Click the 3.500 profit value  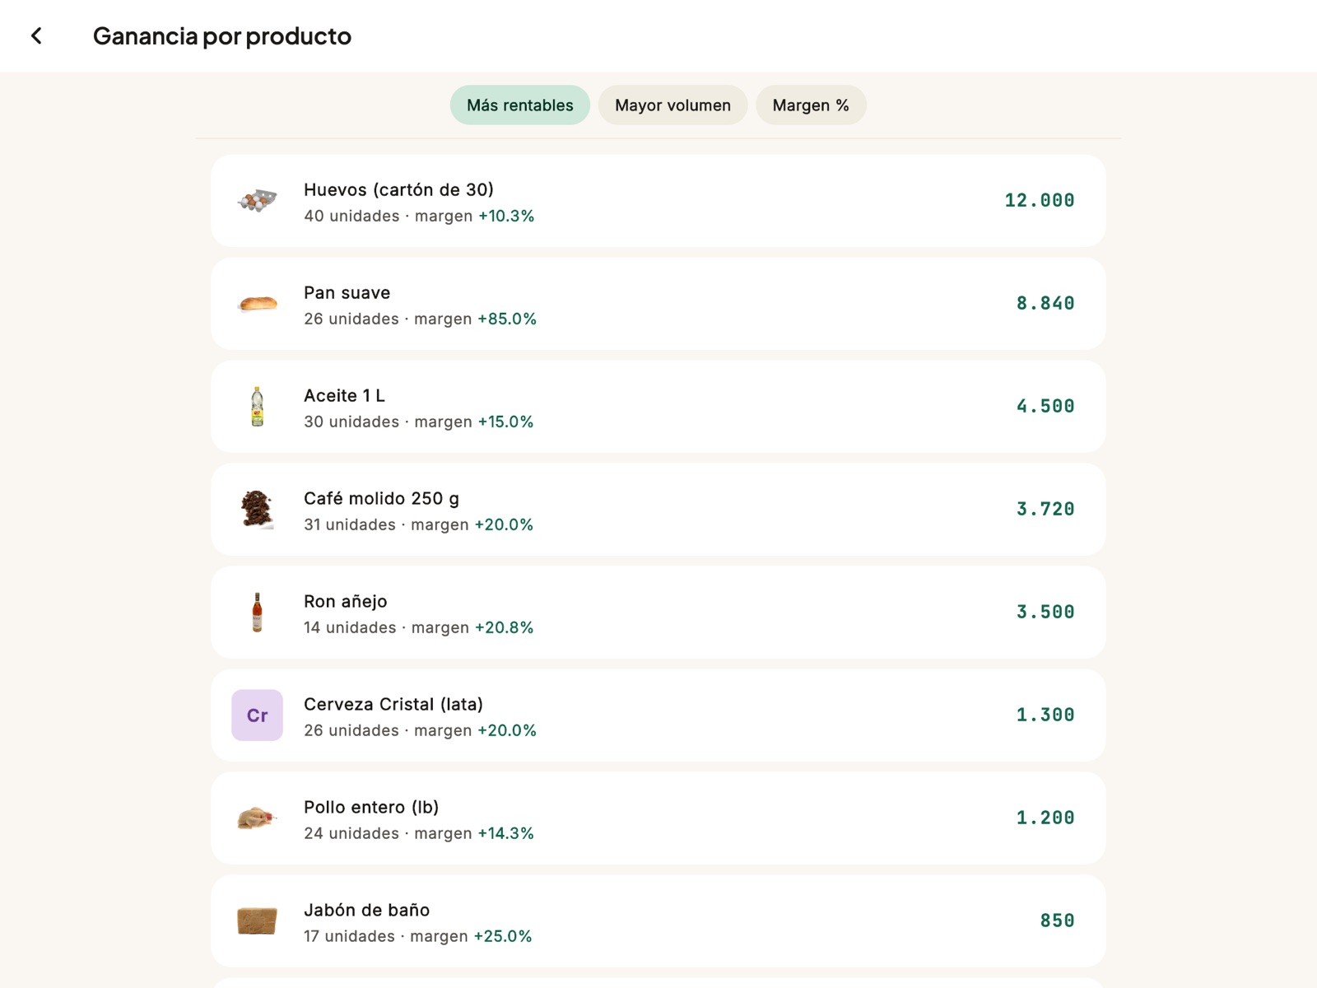tap(1045, 612)
